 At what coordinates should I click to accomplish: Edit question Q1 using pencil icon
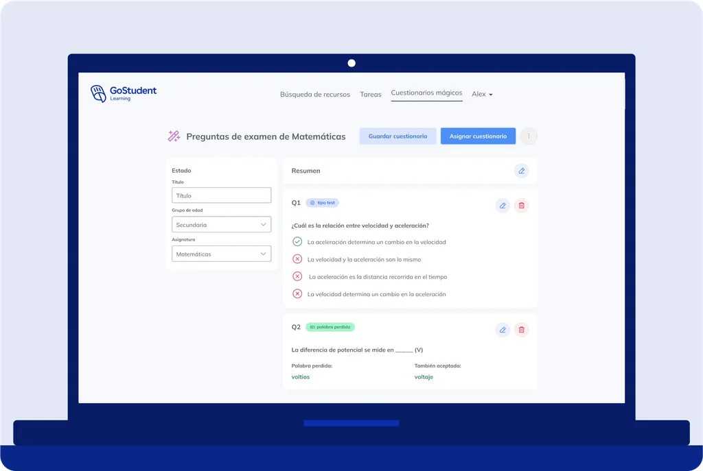pyautogui.click(x=503, y=206)
